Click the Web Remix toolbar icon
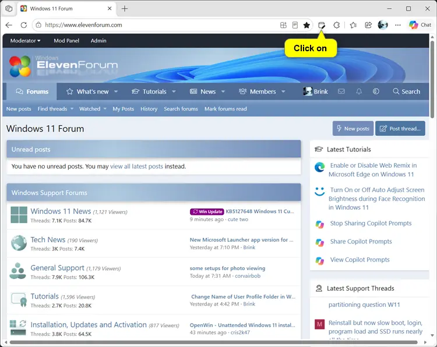Image resolution: width=437 pixels, height=347 pixels. pyautogui.click(x=322, y=25)
